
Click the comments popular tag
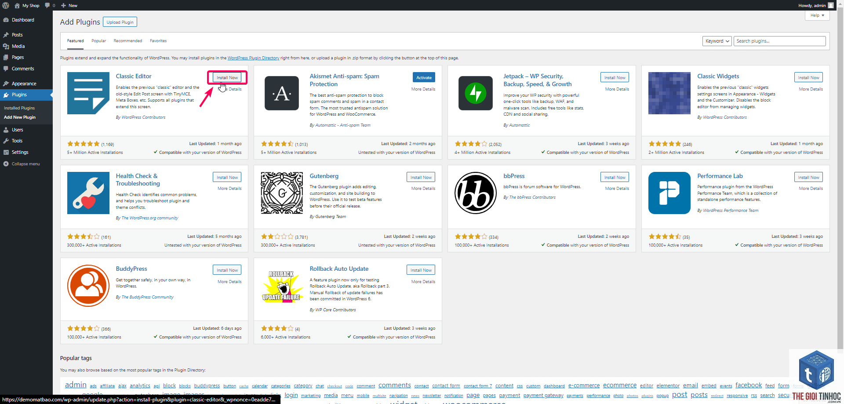click(394, 385)
